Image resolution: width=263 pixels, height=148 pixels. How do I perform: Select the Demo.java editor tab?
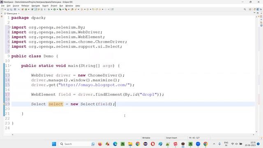(12, 14)
